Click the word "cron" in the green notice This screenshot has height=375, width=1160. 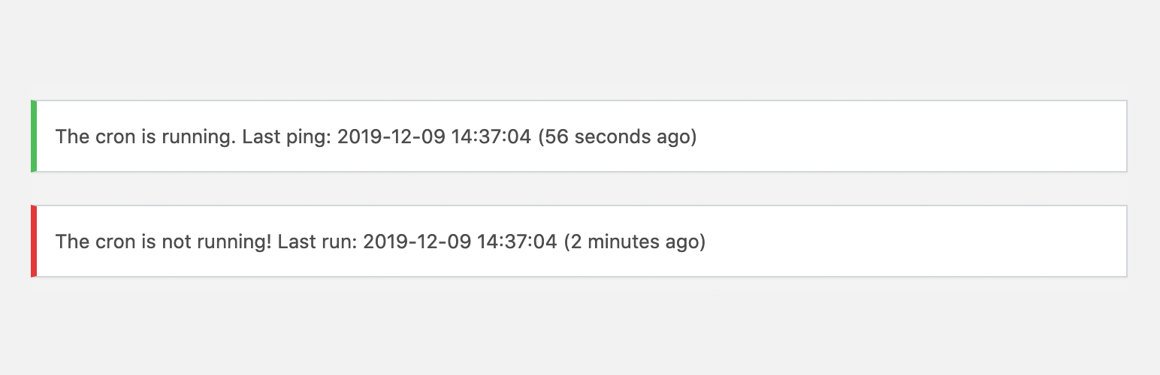[108, 137]
